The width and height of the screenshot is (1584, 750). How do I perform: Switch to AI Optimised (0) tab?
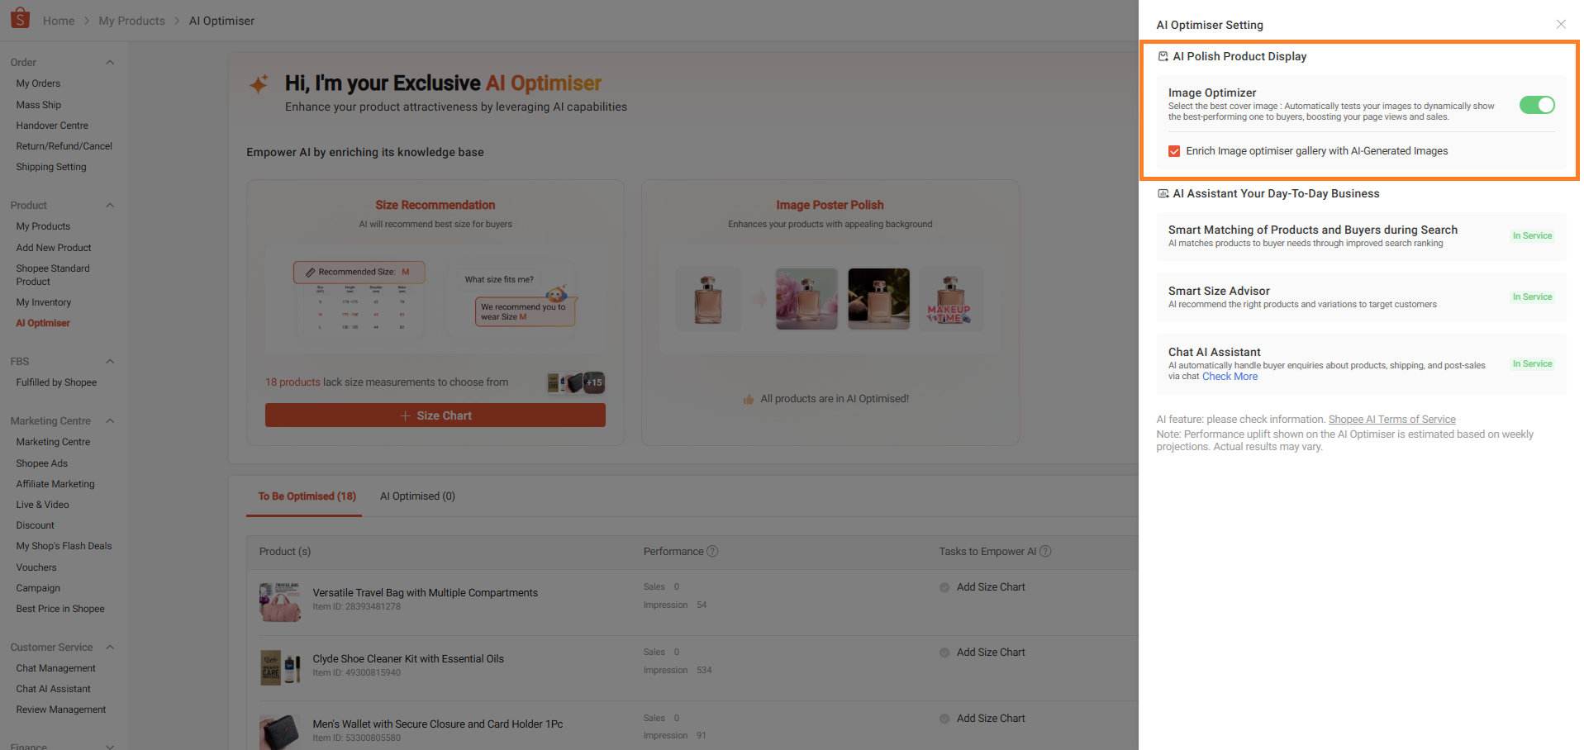click(x=417, y=496)
